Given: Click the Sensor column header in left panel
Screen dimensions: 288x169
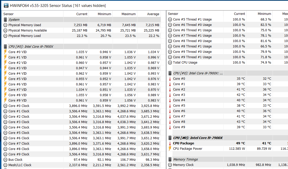Looking at the screenshot, I should [8, 14].
